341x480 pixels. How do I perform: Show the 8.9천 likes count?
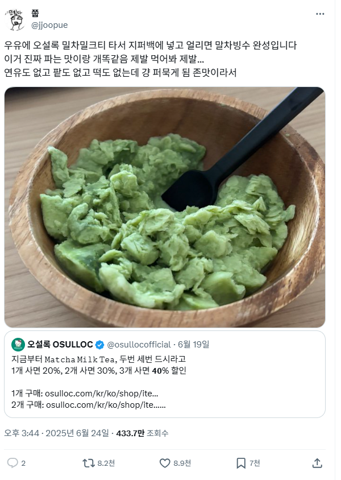(182, 463)
